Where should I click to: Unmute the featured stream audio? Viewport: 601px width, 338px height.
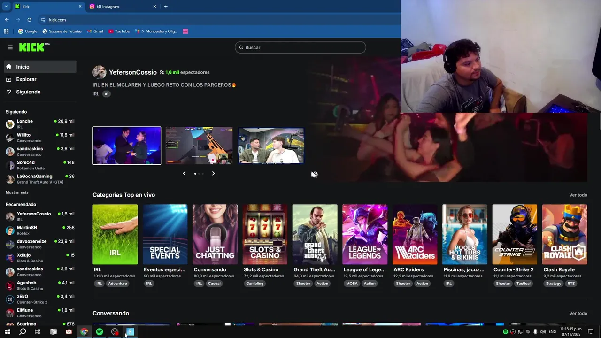click(x=314, y=174)
